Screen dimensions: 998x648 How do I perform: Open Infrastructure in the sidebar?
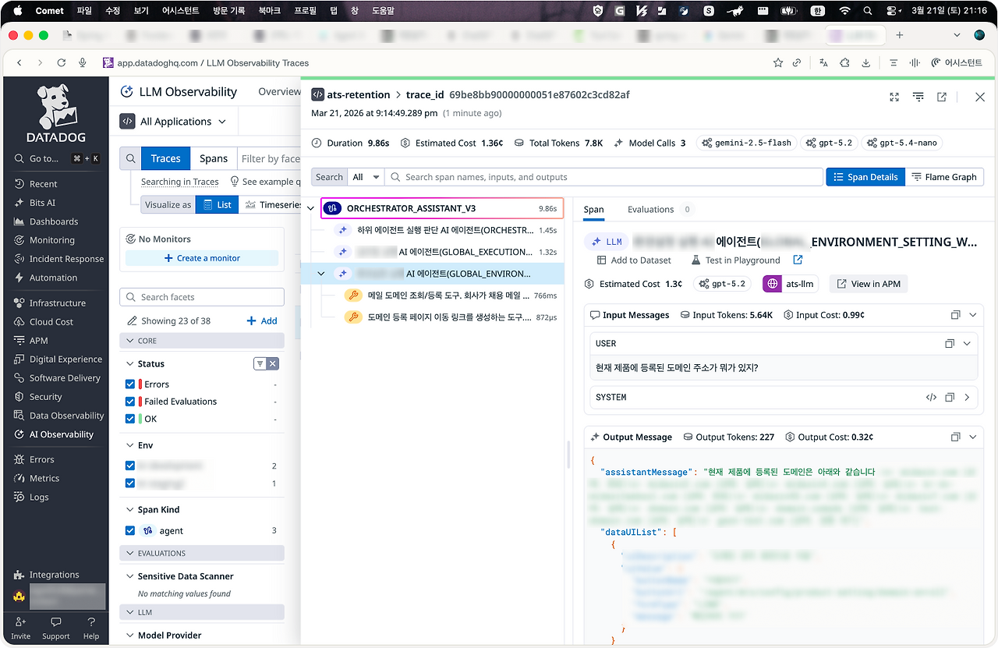(58, 303)
